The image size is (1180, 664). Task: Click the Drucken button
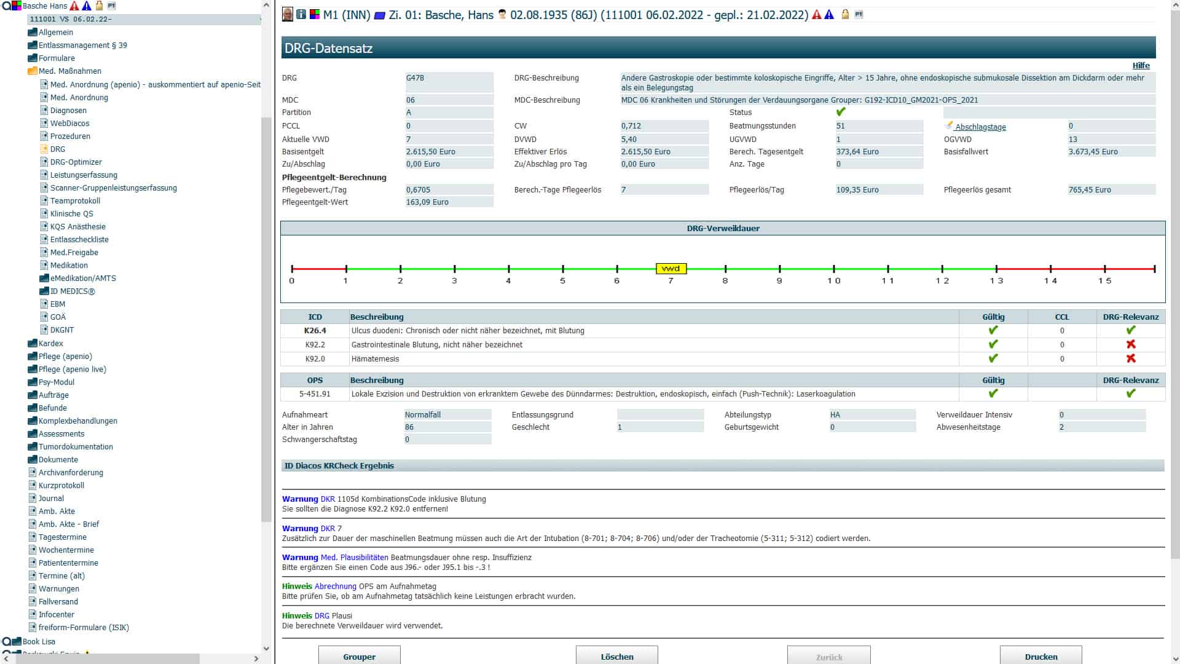coord(1040,656)
